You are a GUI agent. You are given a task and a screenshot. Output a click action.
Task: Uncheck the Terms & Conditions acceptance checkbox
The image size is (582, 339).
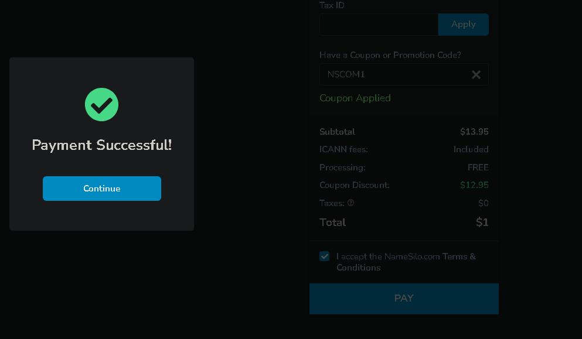324,256
